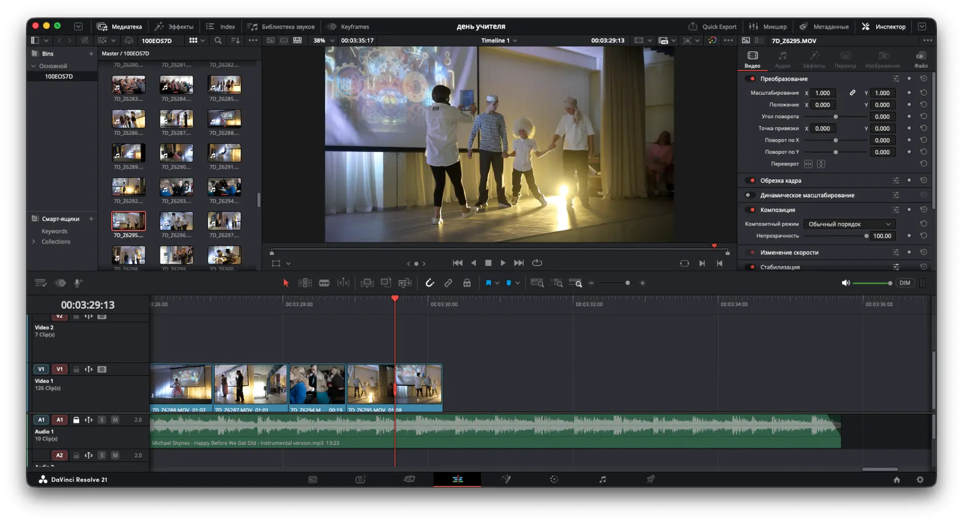Open the Deliver rocket page icon
This screenshot has width=963, height=522.
[651, 479]
